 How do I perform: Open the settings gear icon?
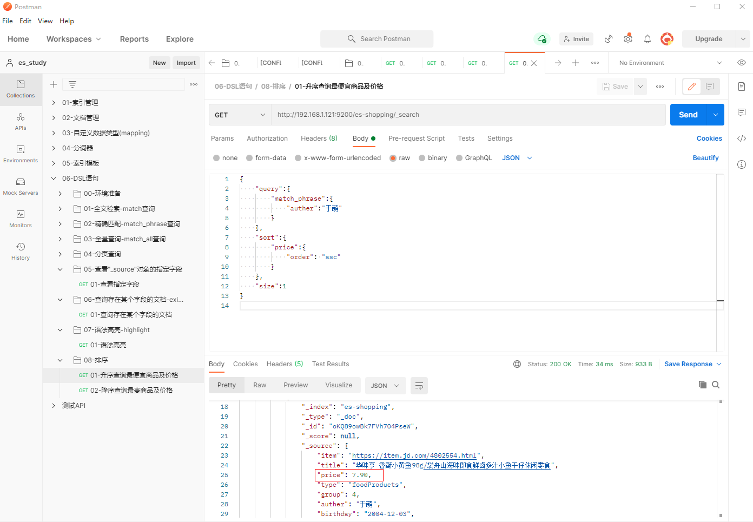click(x=627, y=39)
